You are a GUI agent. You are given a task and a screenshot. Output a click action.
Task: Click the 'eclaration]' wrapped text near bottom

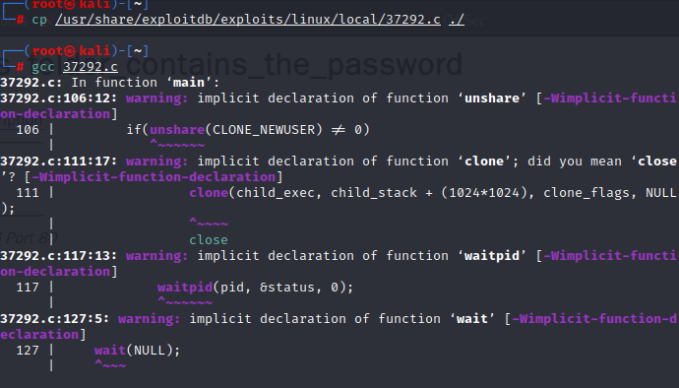click(43, 335)
